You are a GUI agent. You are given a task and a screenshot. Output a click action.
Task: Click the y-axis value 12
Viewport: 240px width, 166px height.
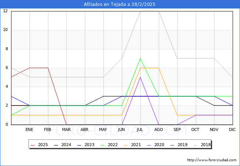6,11
